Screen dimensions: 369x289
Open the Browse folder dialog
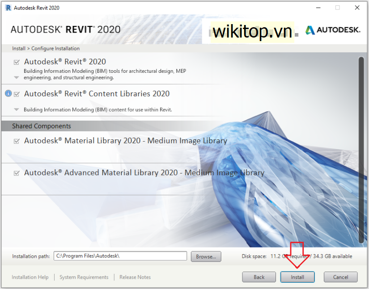tap(206, 256)
